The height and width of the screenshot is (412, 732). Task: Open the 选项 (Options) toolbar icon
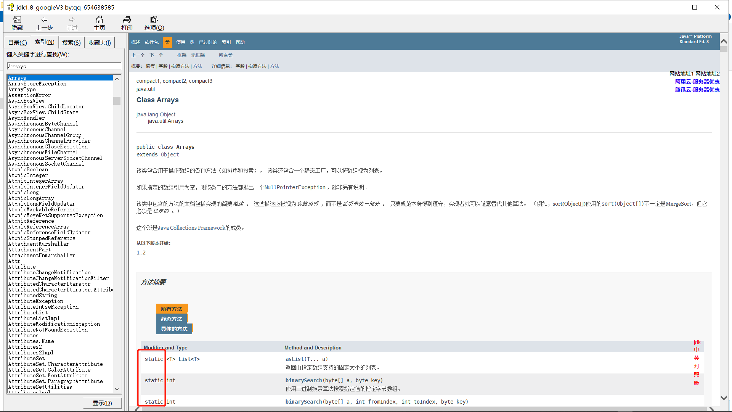(x=154, y=20)
